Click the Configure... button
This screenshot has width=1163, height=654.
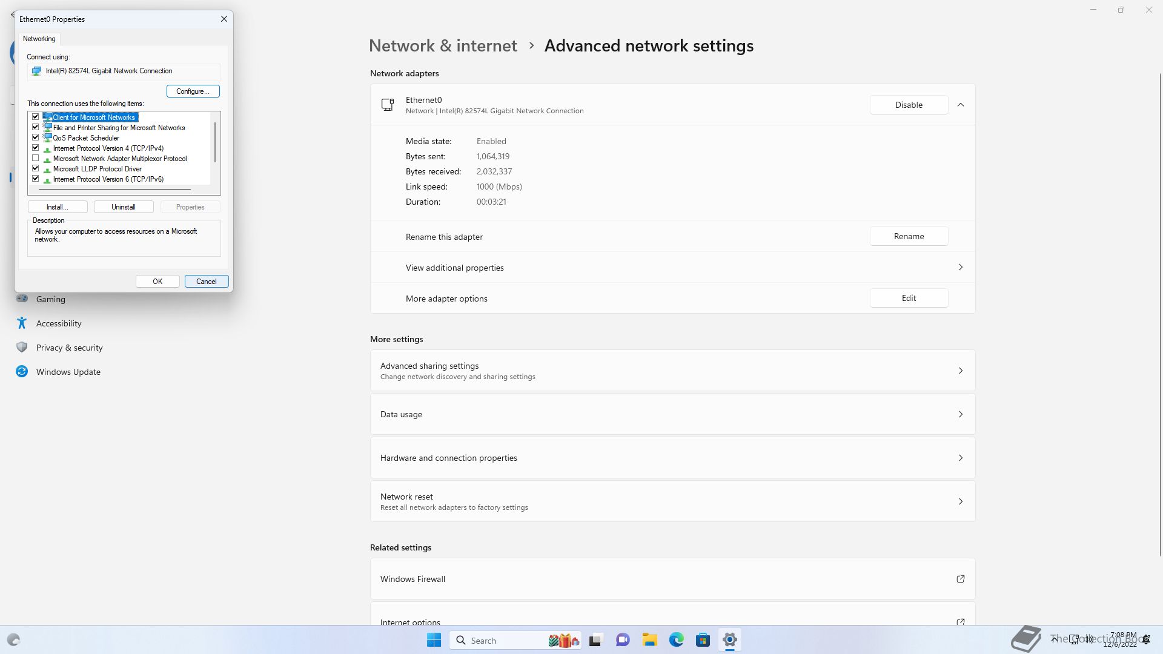(x=193, y=91)
